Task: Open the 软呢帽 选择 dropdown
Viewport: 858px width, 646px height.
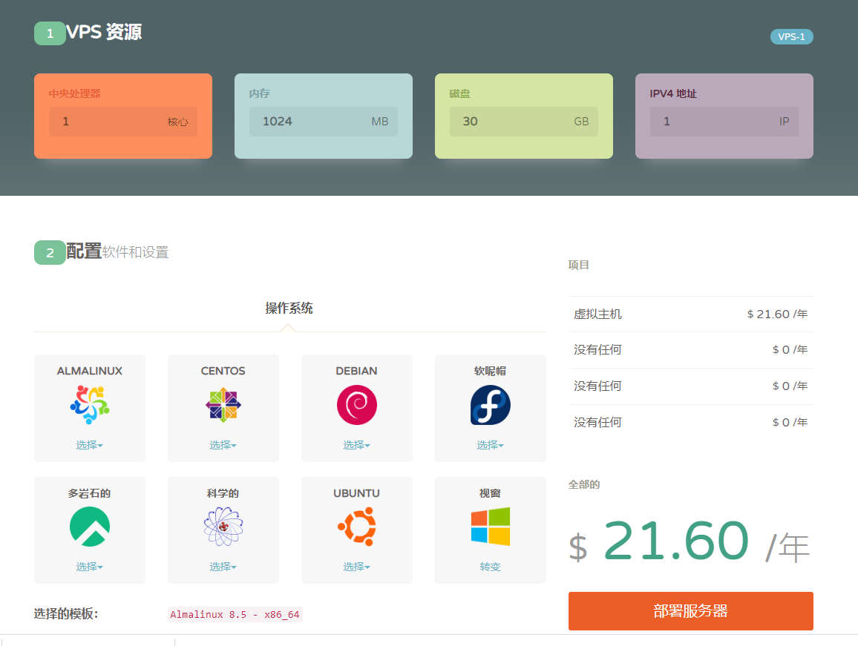Action: 491,445
